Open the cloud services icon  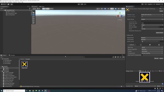(x=8, y=4)
